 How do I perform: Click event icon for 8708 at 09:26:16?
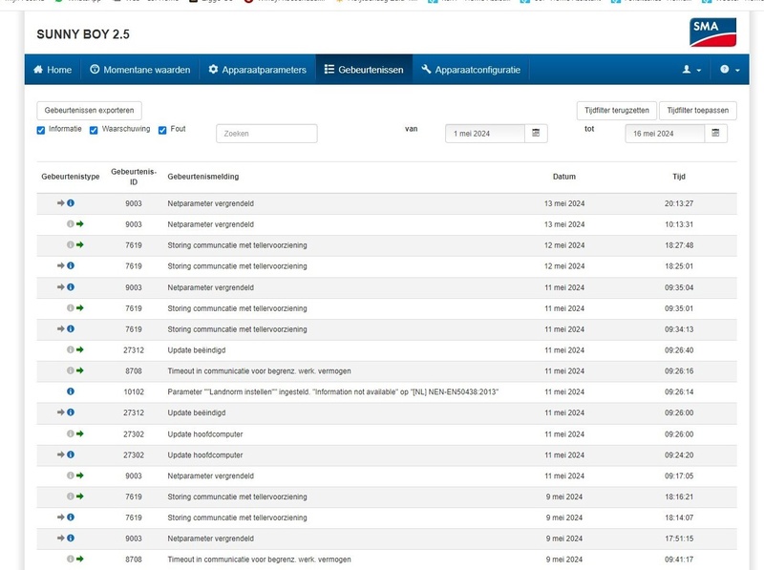click(x=75, y=370)
